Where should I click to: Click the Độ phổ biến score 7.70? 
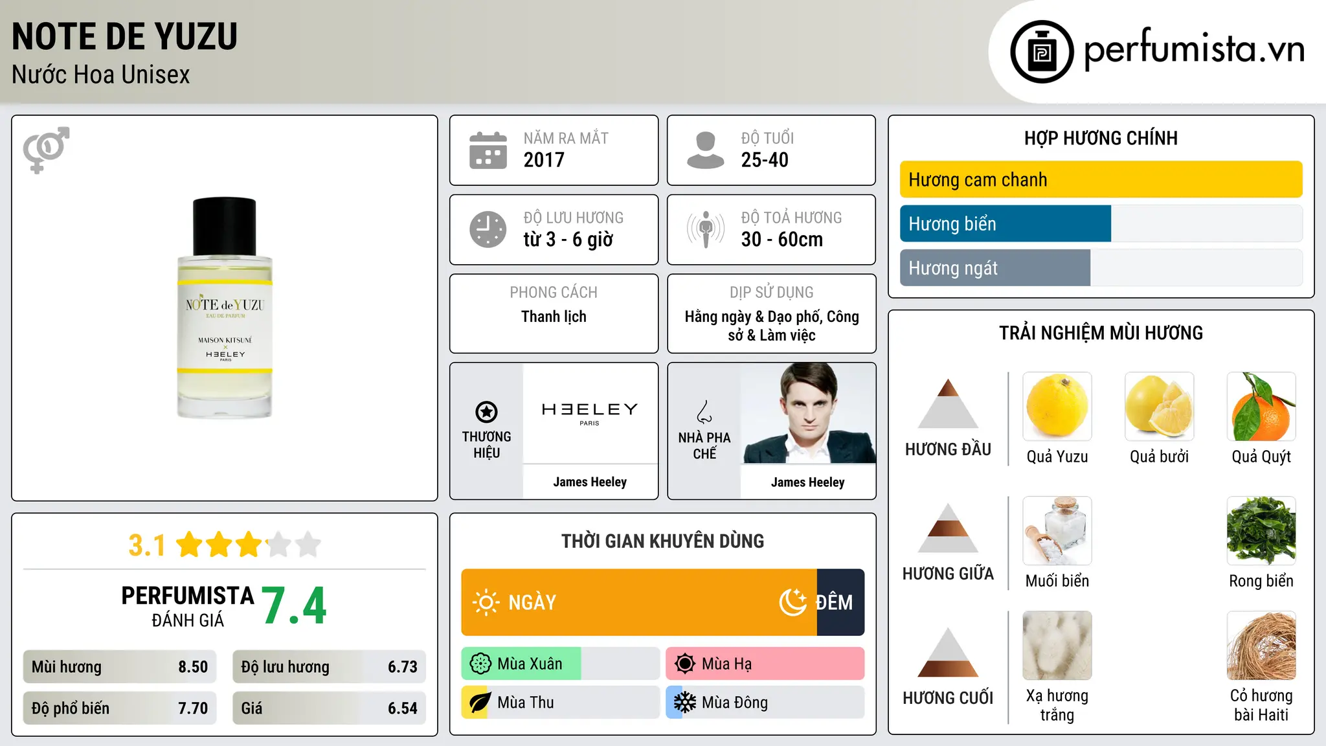point(193,708)
